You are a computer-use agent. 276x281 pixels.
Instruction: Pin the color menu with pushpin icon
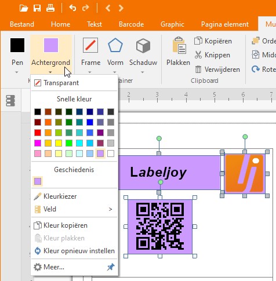111,267
